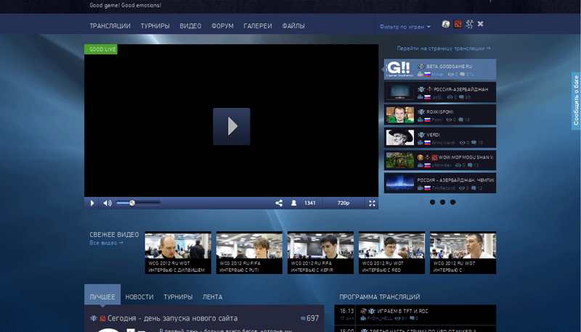Click the share icon in the player bar

pyautogui.click(x=279, y=203)
